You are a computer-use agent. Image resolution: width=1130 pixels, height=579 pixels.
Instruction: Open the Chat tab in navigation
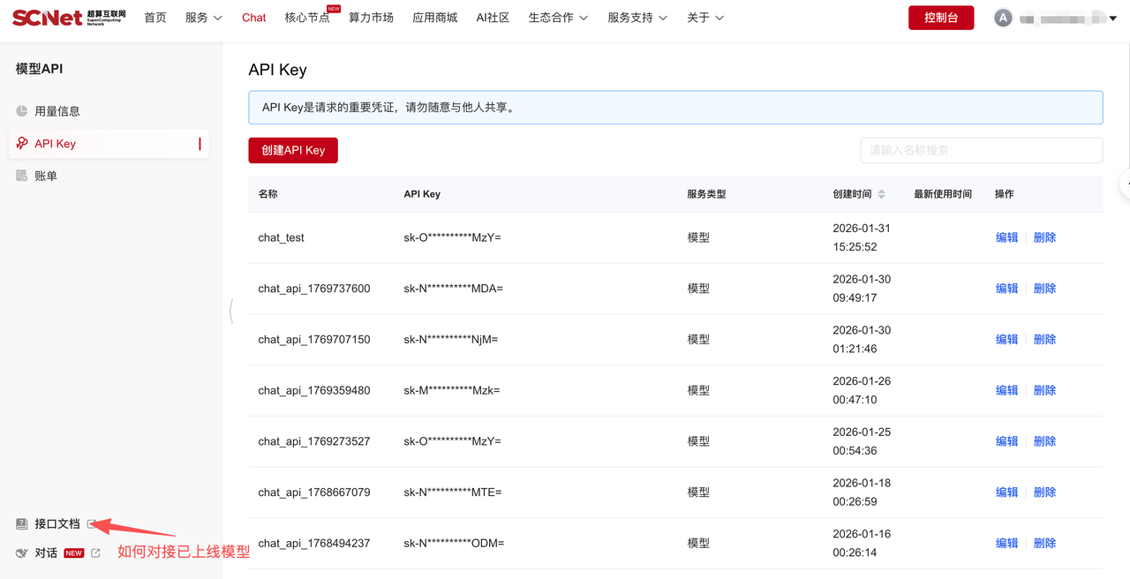[x=253, y=18]
